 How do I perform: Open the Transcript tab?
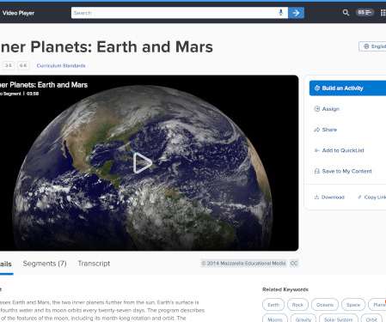[x=94, y=264]
